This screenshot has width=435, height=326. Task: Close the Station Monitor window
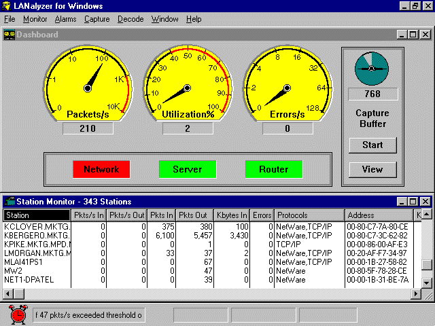(x=425, y=202)
